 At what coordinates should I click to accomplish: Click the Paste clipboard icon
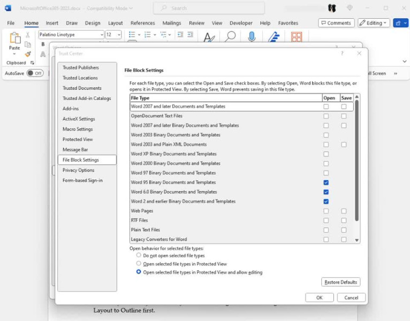coord(15,38)
